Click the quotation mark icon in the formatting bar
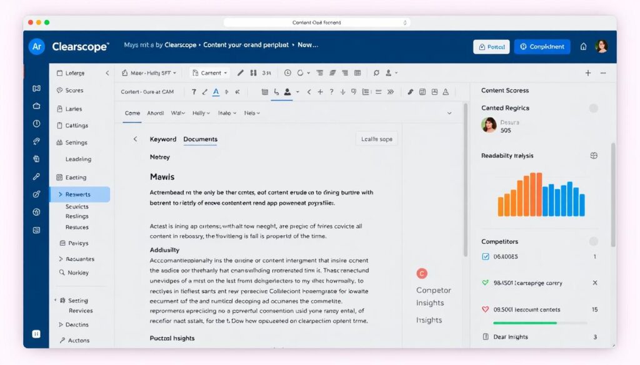The width and height of the screenshot is (640, 365). point(352,92)
